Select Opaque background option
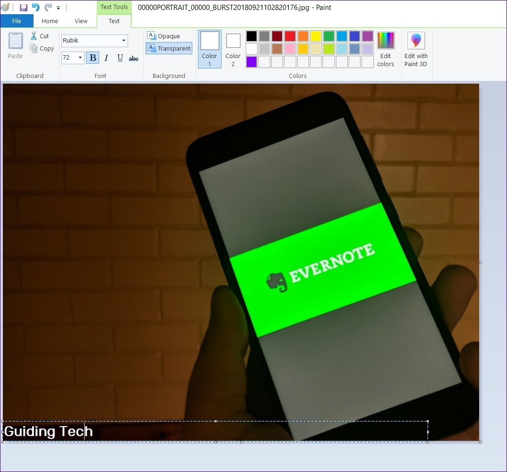This screenshot has height=472, width=507. [164, 36]
